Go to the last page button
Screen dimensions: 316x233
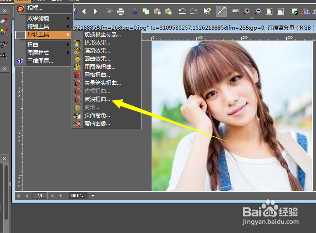click(x=61, y=196)
